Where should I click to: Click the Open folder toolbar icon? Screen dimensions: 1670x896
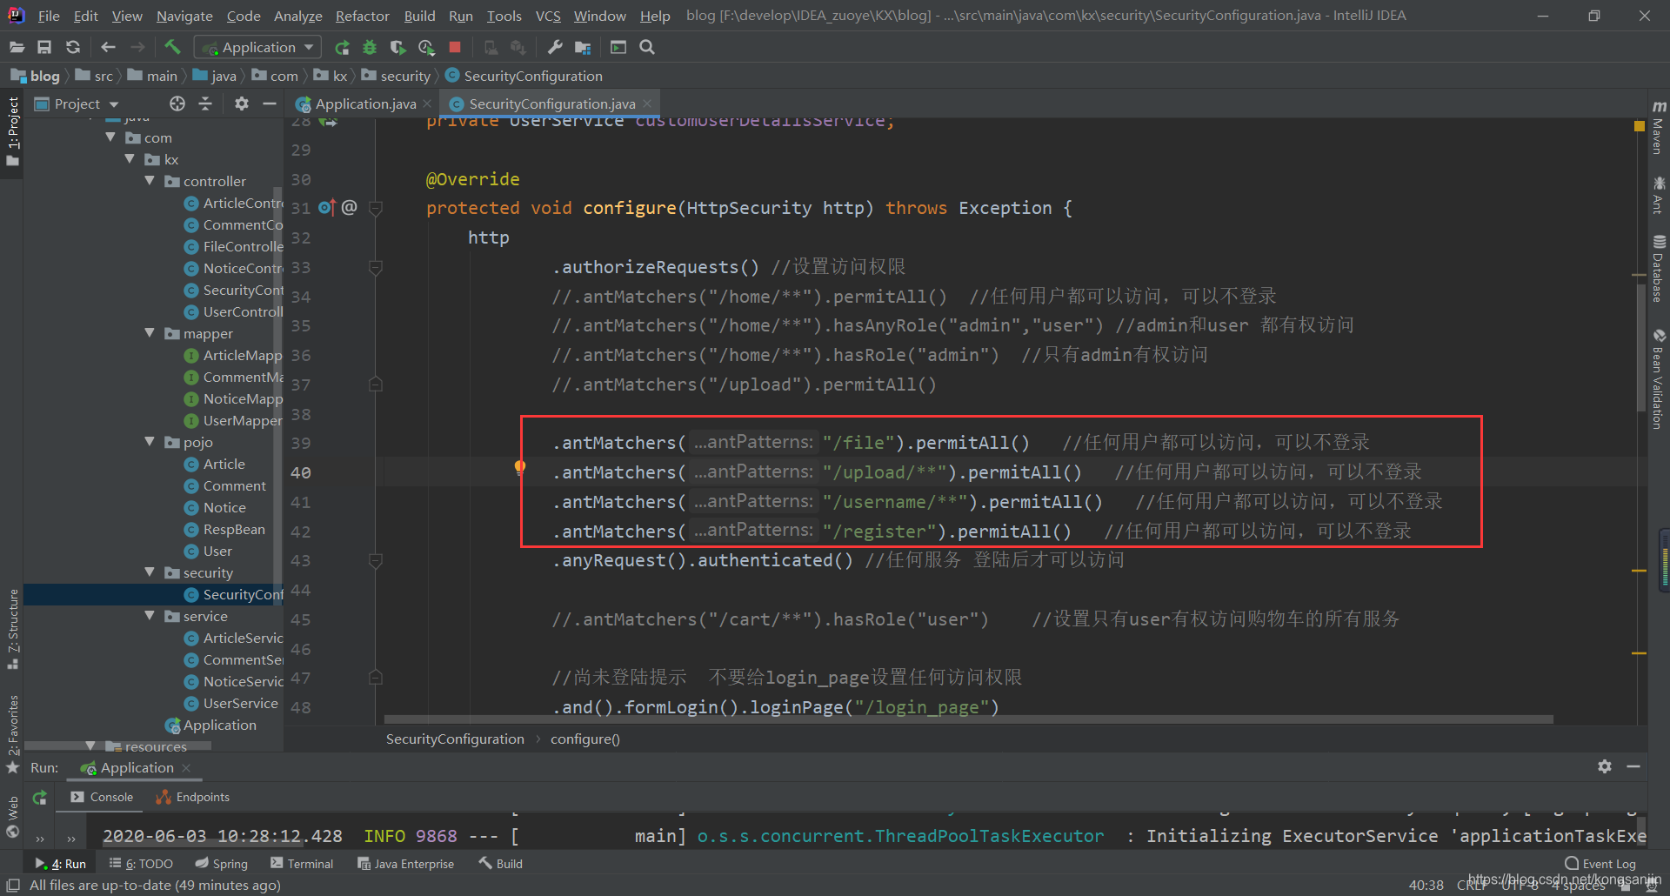(17, 47)
